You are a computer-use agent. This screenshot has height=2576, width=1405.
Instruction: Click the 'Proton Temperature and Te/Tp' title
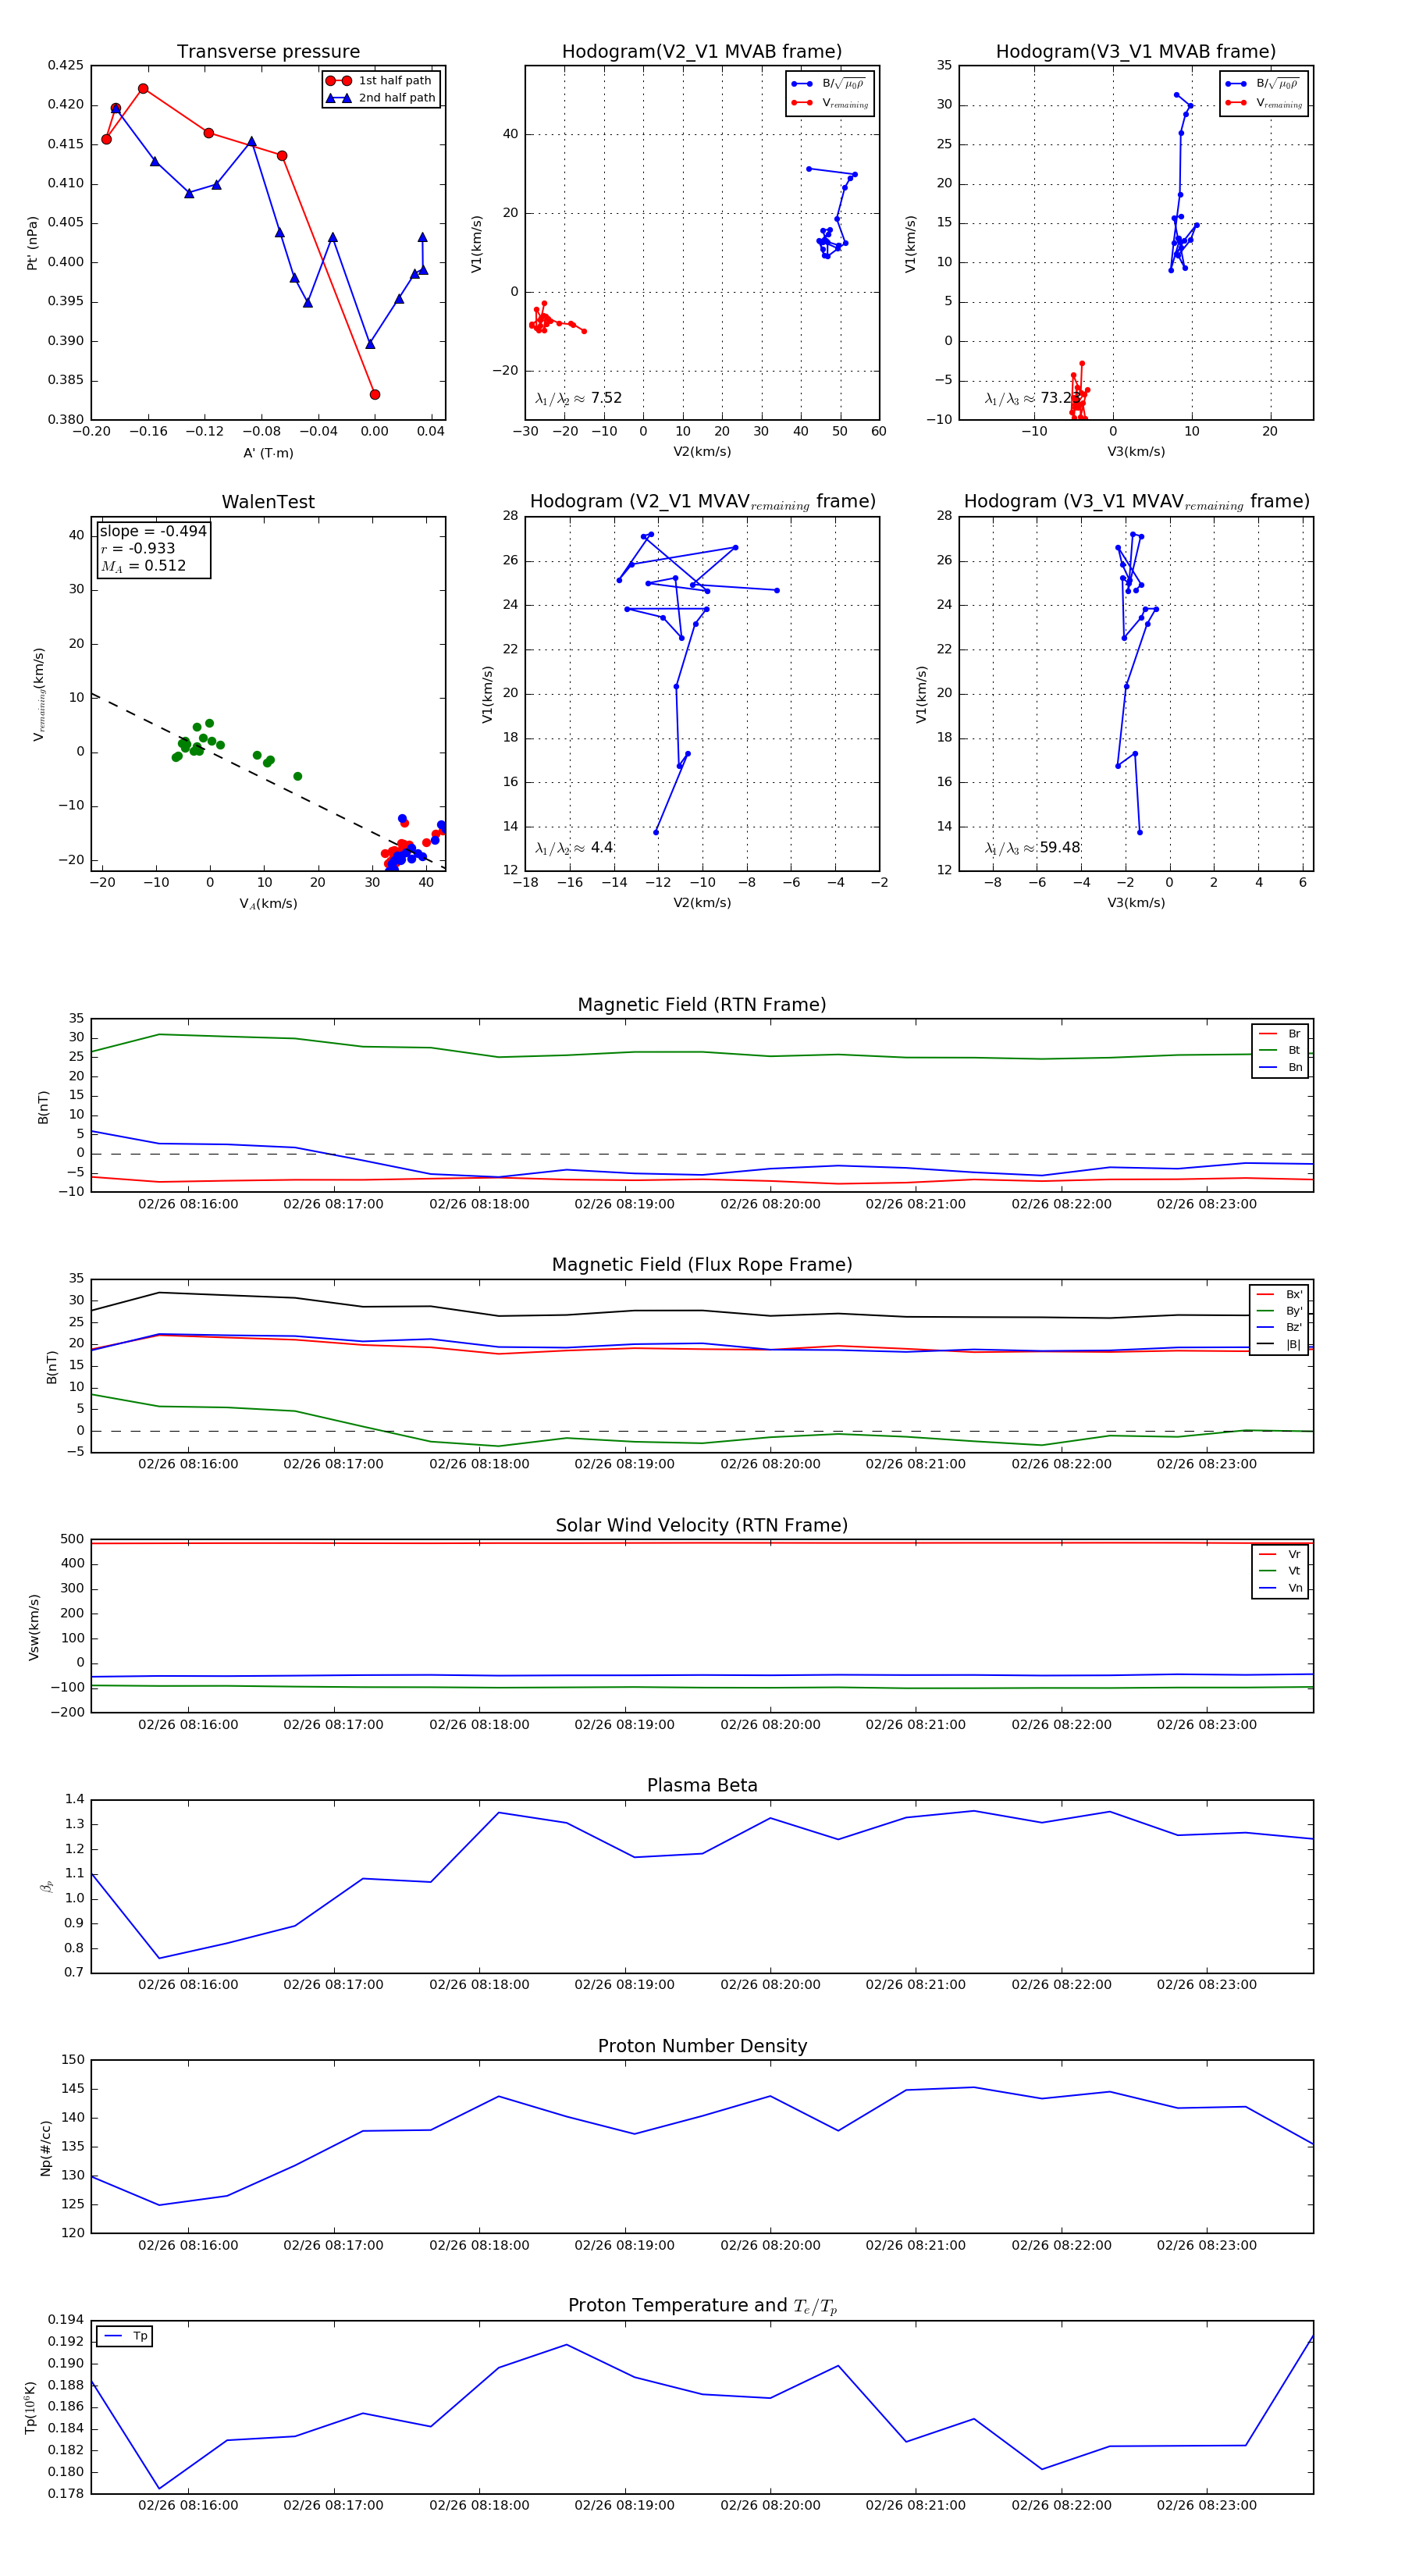coord(702,2305)
